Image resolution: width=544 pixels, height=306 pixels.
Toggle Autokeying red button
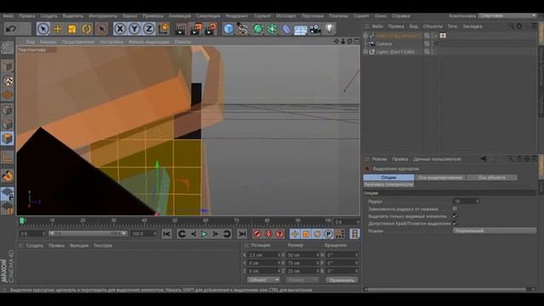tap(269, 234)
